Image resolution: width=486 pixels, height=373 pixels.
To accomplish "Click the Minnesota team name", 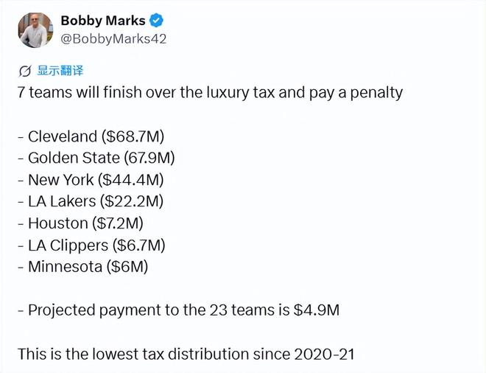I will (x=64, y=267).
